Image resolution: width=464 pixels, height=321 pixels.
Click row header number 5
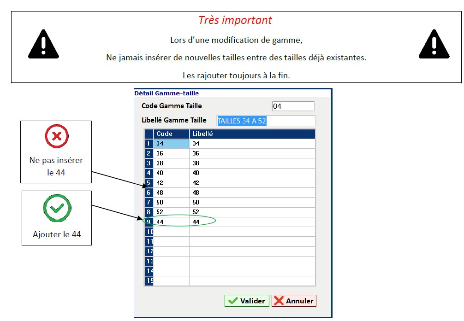click(x=149, y=183)
